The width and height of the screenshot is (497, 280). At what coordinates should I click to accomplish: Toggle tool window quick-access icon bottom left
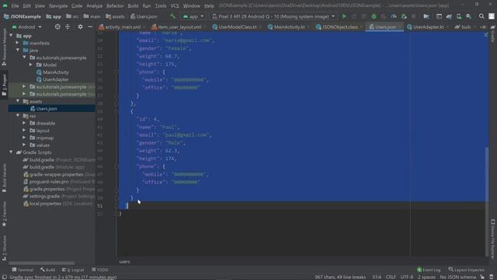4,277
